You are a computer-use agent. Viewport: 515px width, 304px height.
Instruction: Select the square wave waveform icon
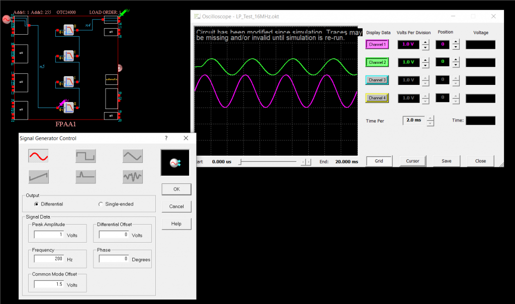(x=85, y=156)
